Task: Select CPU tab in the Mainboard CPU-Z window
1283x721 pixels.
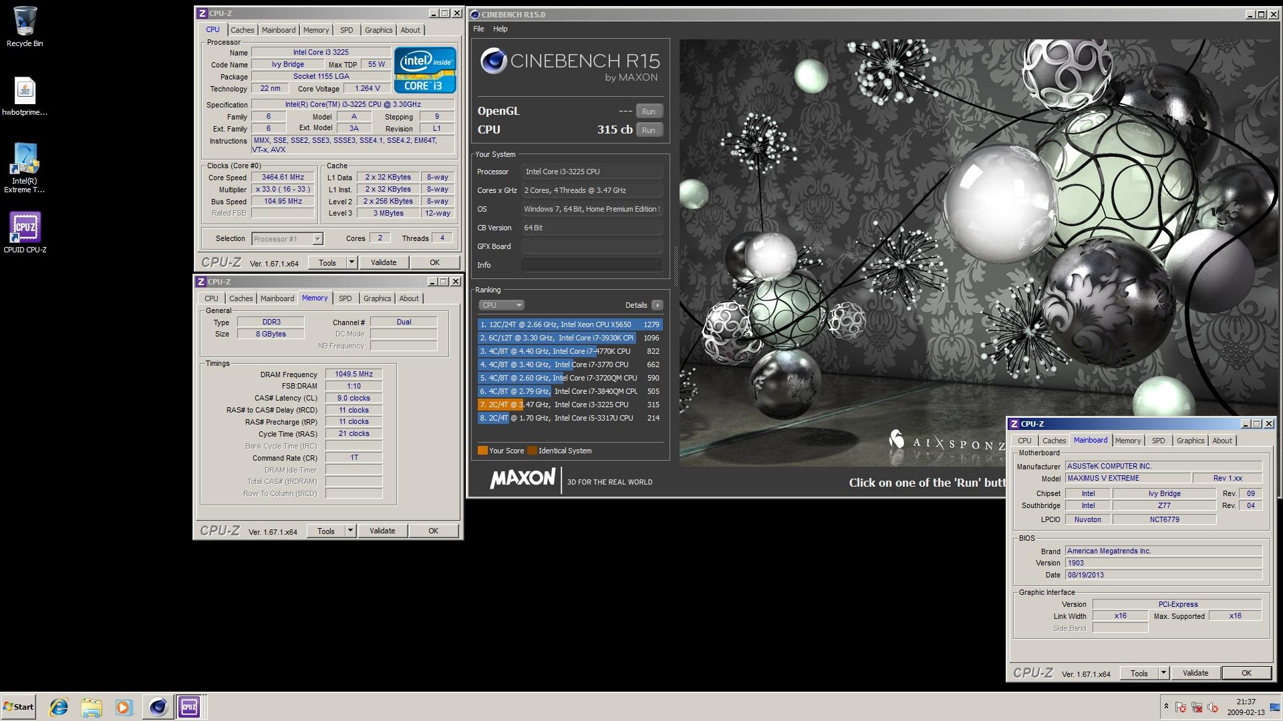Action: coord(1024,441)
